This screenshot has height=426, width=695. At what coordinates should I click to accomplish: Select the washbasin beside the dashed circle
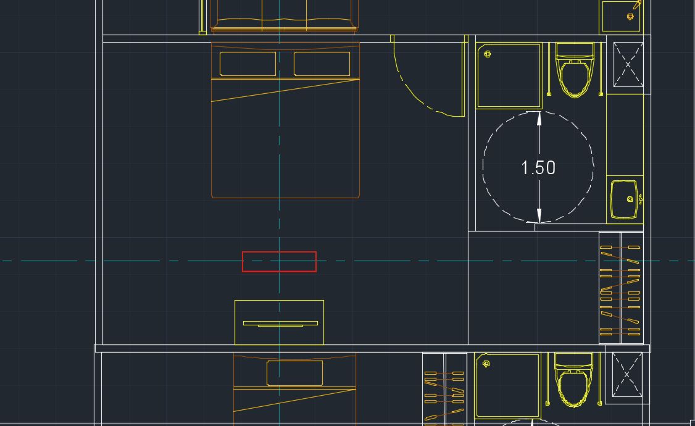coord(623,199)
